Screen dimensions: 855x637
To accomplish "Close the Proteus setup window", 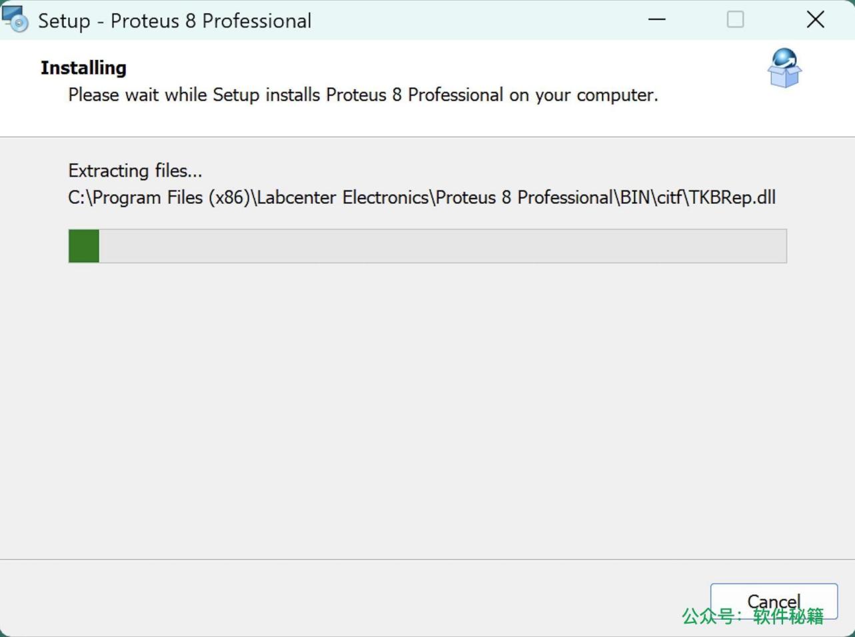I will pyautogui.click(x=816, y=19).
